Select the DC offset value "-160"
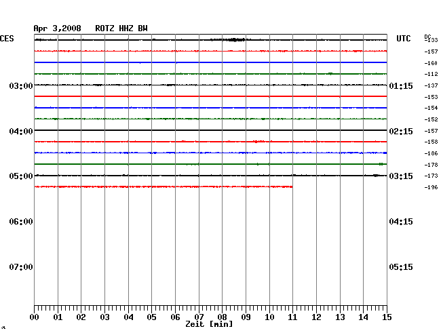The height and width of the screenshot is (335, 441). (431, 63)
